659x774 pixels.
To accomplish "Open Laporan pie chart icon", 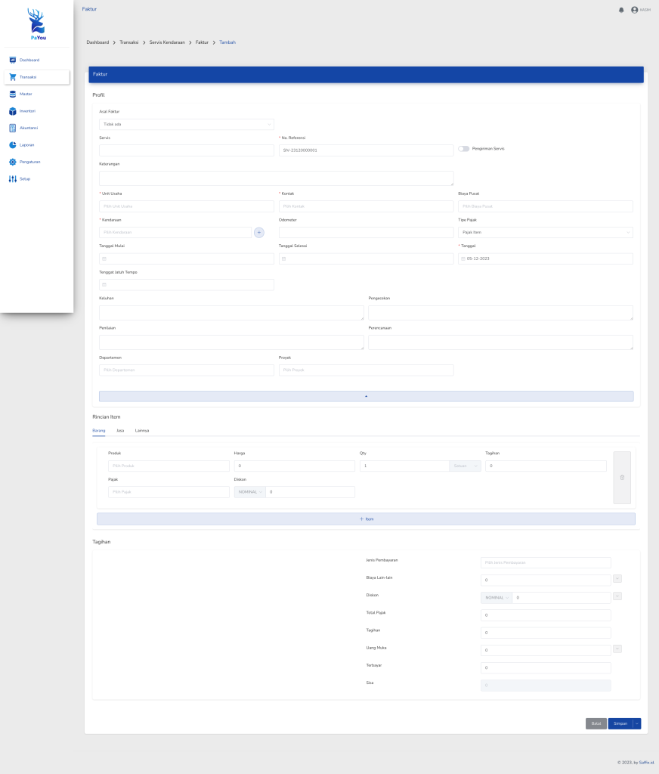I will (12, 145).
